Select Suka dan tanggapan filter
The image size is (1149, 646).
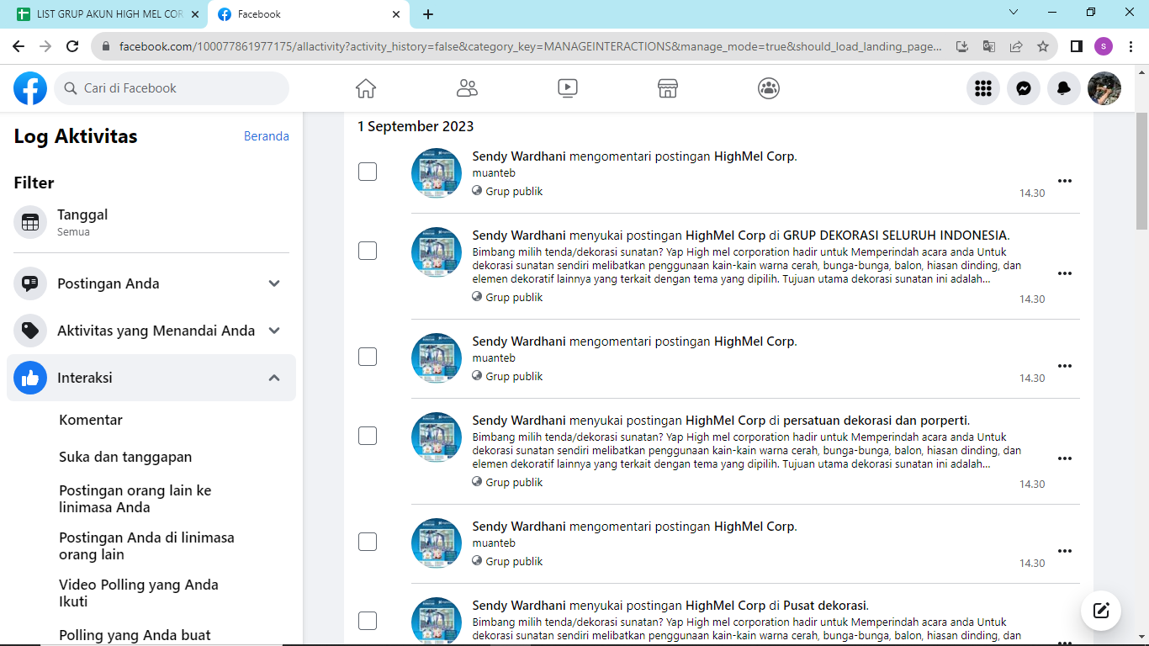(125, 457)
